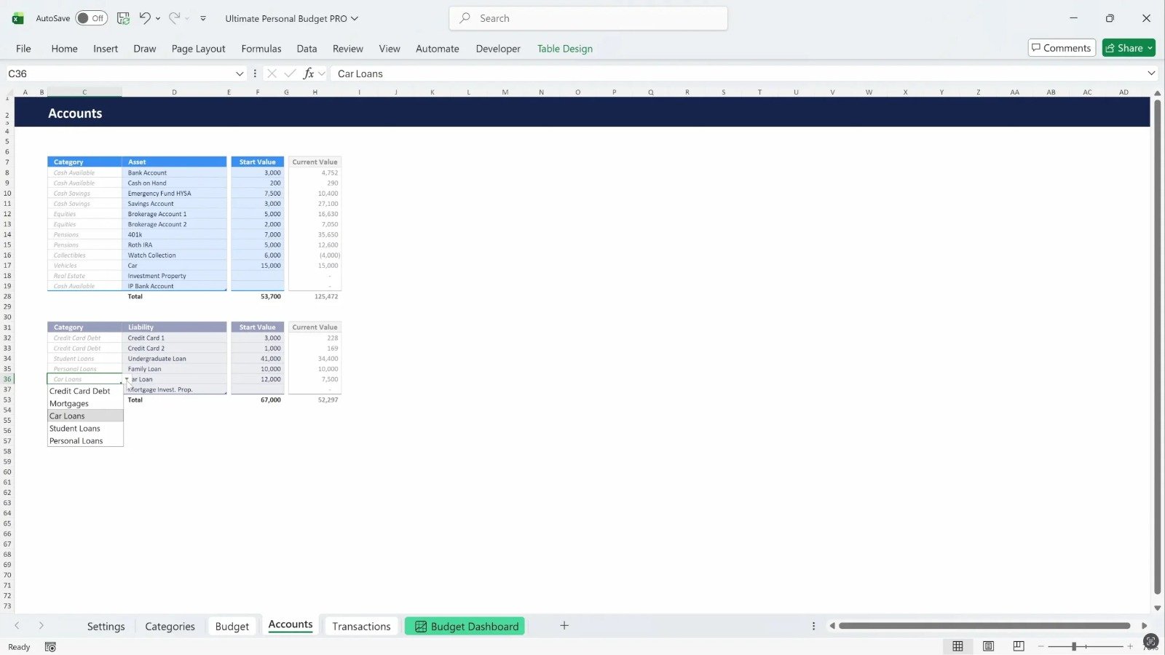The height and width of the screenshot is (655, 1165).
Task: Switch to the Budget Dashboard sheet
Action: pyautogui.click(x=466, y=627)
